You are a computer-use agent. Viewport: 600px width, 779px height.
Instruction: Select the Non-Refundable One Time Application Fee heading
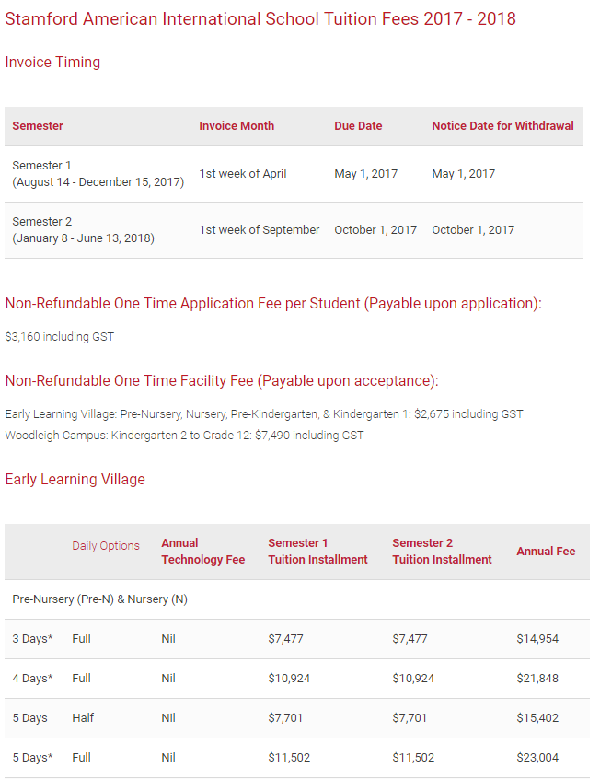[x=273, y=303]
